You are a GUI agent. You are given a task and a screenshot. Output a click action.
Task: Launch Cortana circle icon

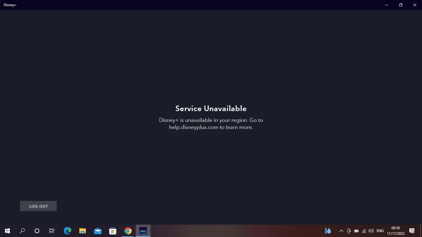37,231
